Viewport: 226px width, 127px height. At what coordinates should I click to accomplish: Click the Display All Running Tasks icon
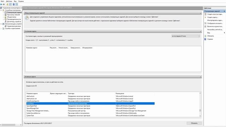(206, 23)
